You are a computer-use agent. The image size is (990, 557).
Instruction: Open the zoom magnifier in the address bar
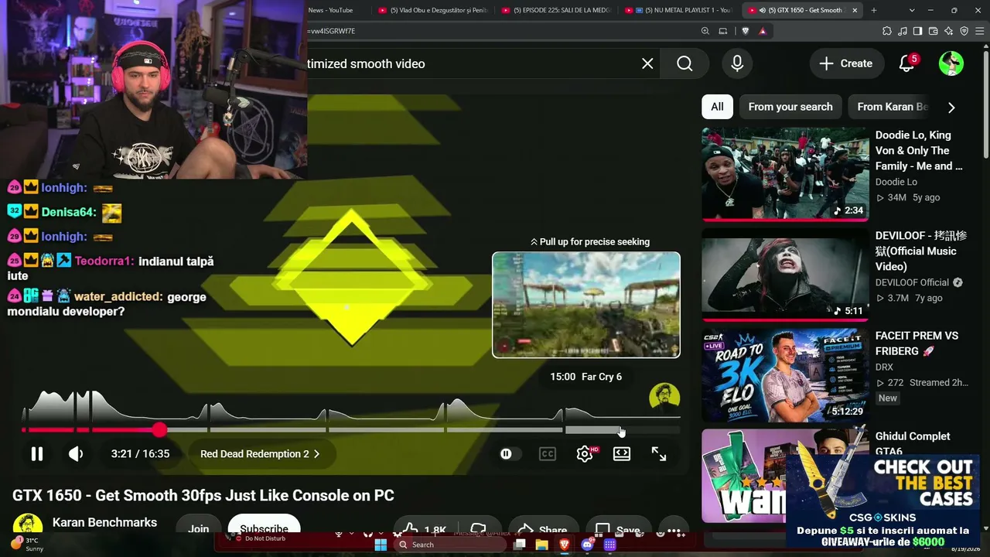click(x=705, y=31)
